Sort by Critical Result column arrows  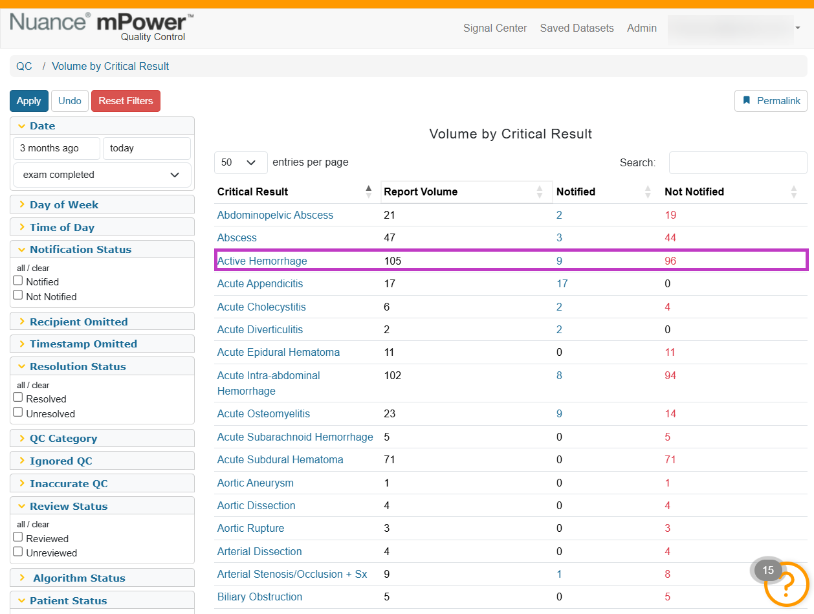coord(369,192)
